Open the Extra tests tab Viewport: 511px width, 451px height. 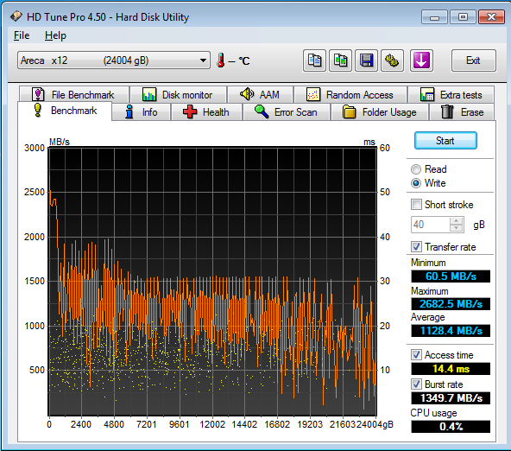pos(451,94)
